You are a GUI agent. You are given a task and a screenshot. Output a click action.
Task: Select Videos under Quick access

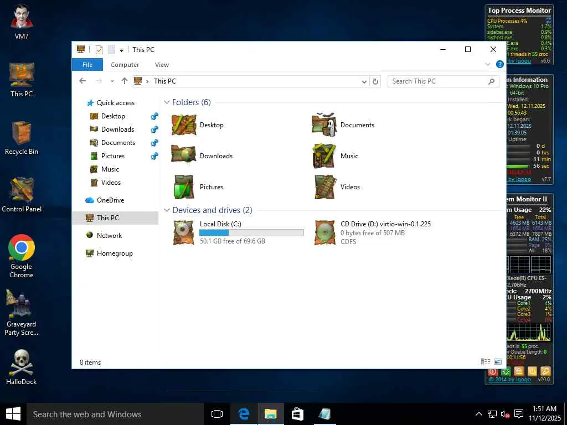point(111,183)
